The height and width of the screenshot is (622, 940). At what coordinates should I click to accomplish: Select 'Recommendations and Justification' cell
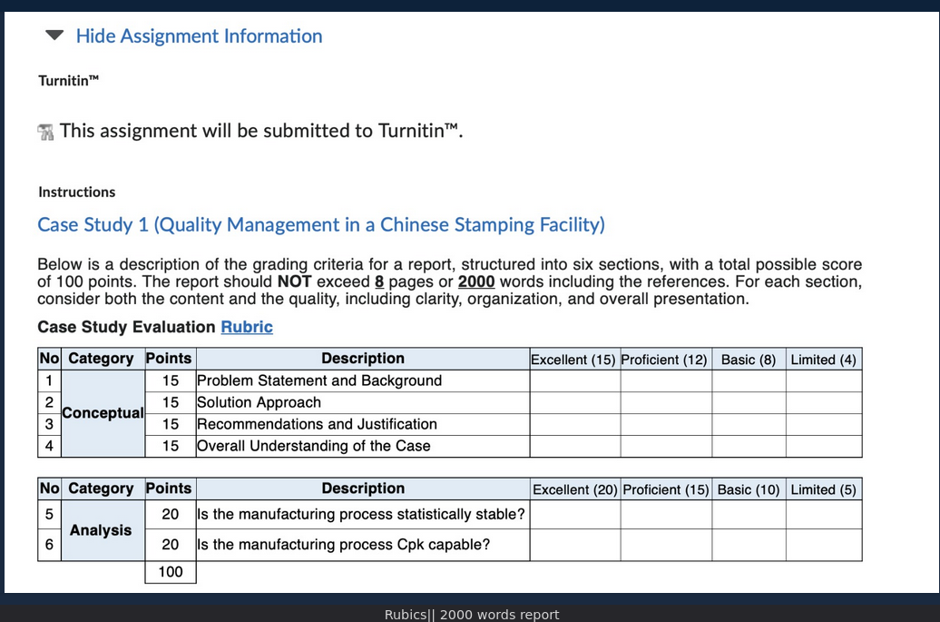[x=363, y=424]
